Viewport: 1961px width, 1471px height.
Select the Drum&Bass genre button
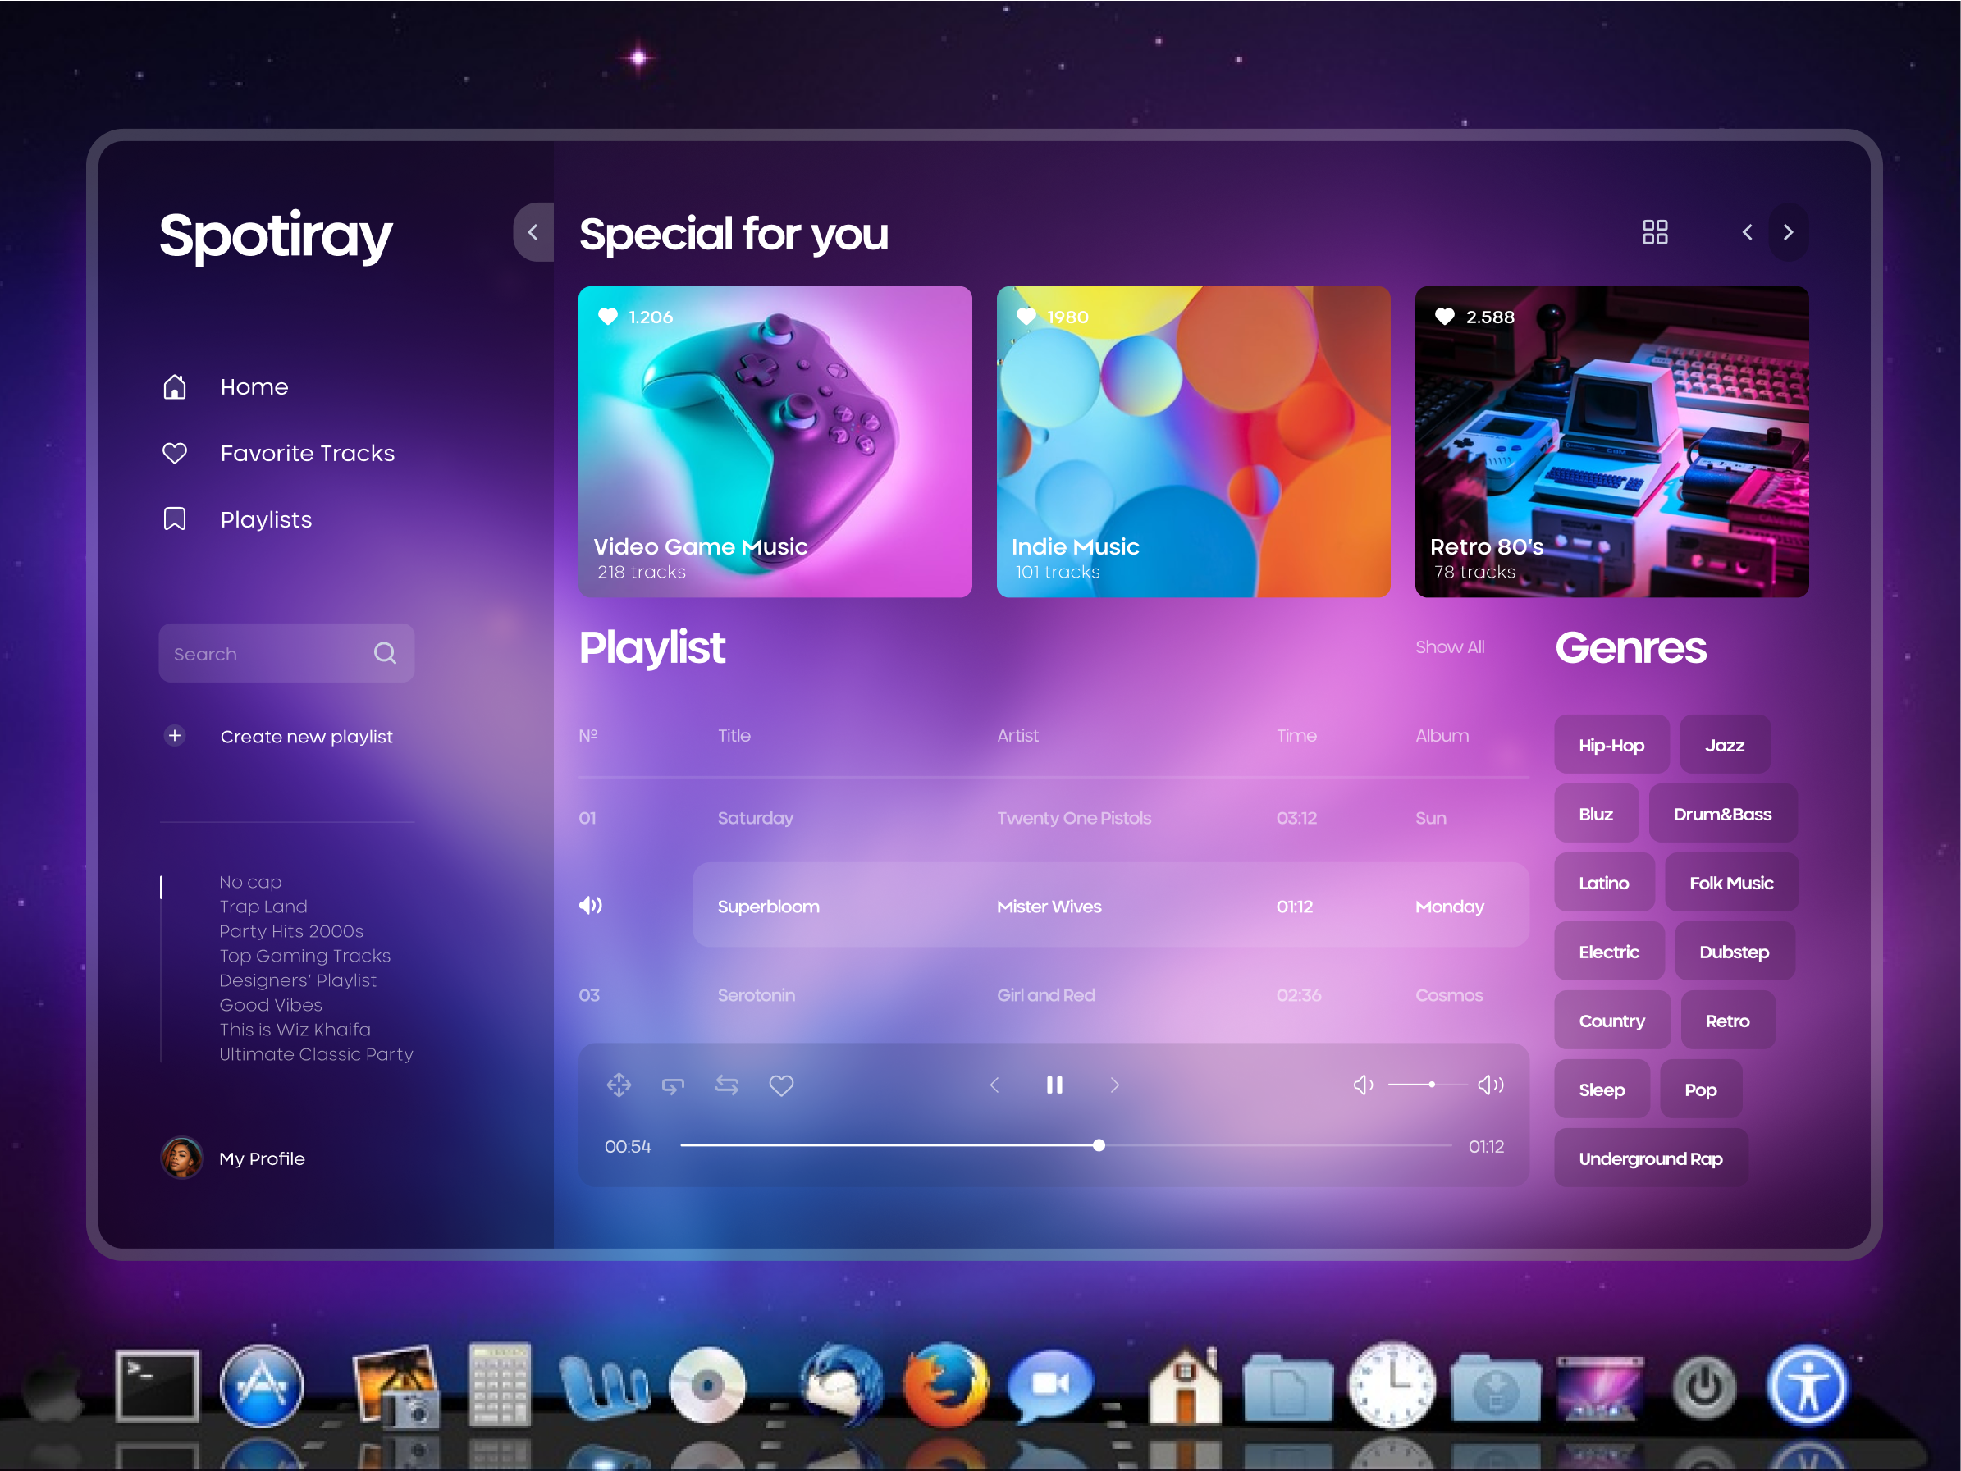[1721, 814]
